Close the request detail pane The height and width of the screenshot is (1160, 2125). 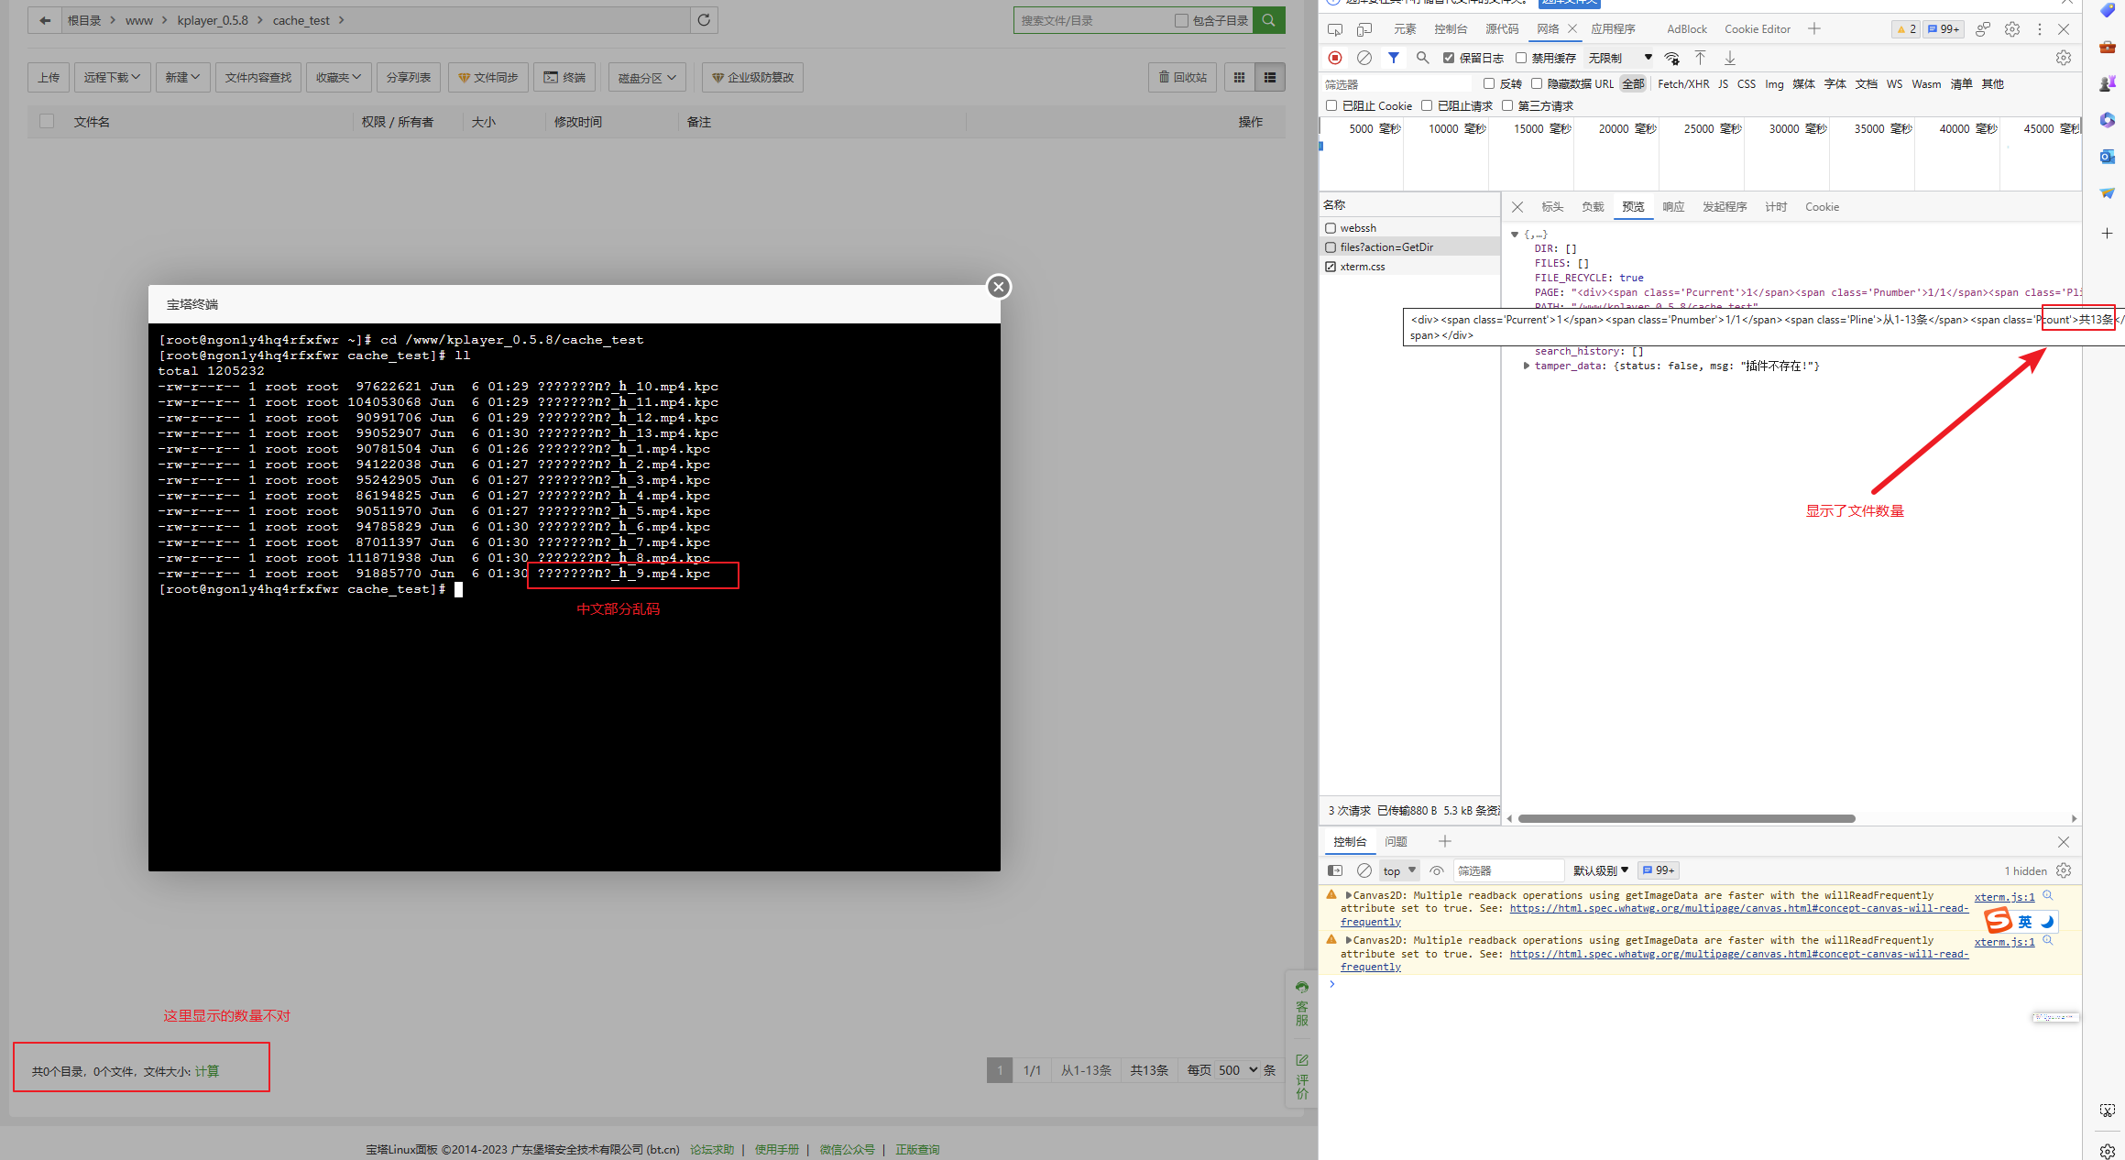1517,207
